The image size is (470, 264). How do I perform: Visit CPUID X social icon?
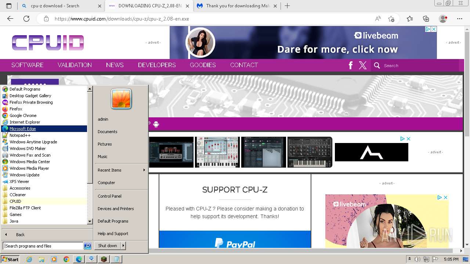click(363, 65)
